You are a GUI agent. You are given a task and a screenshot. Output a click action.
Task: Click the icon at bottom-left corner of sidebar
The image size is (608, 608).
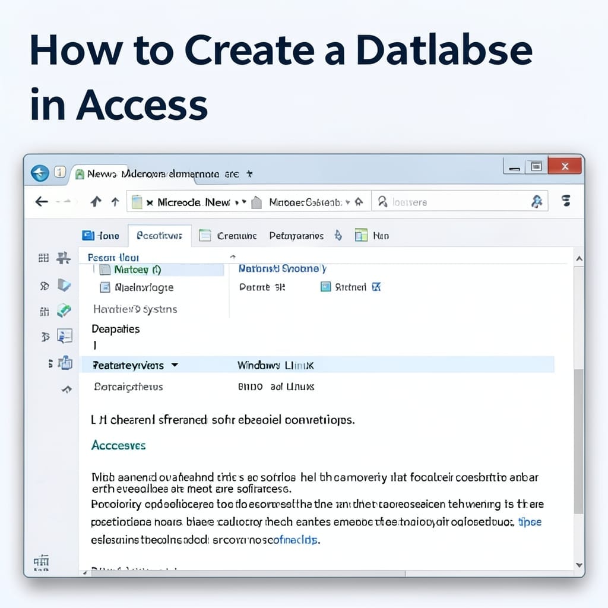(41, 562)
